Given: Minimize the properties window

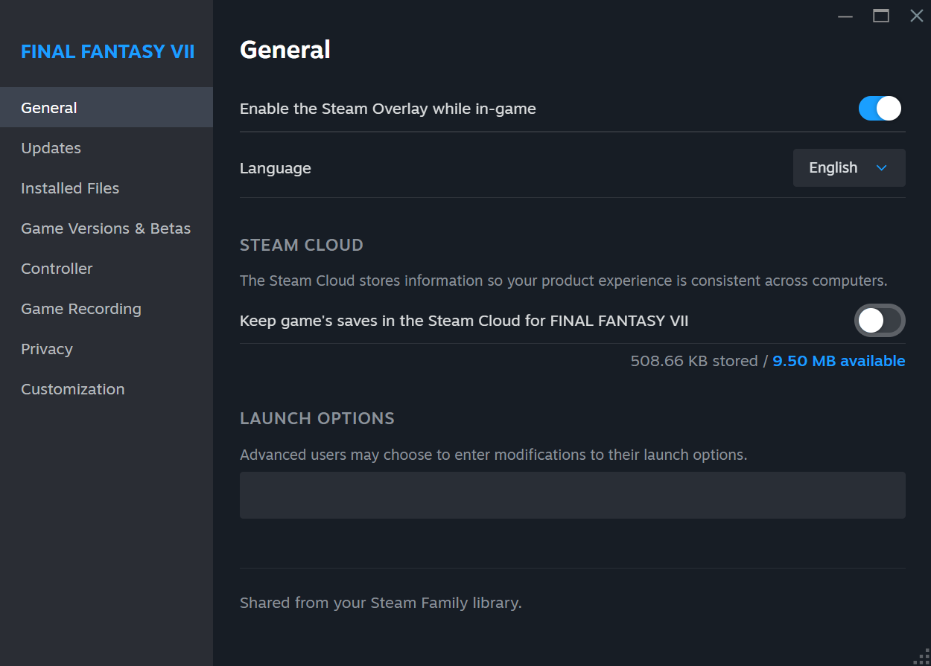Looking at the screenshot, I should 845,16.
